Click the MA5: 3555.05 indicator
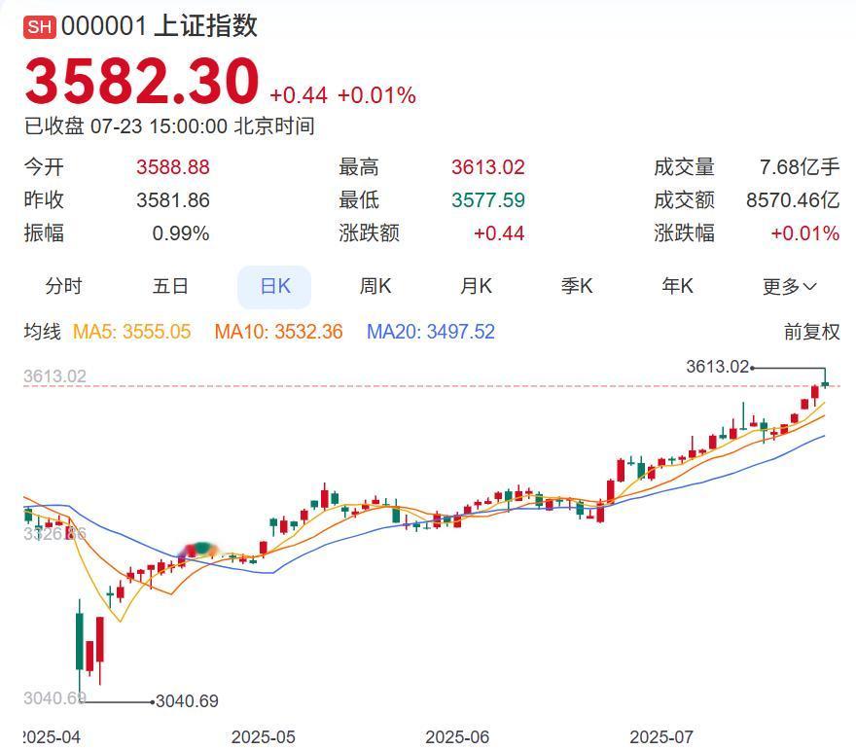 tap(131, 332)
